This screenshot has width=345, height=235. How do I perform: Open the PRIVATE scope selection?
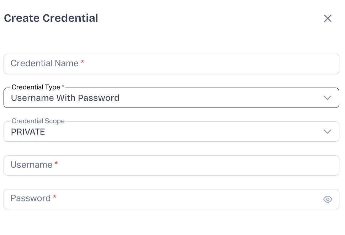point(28,132)
